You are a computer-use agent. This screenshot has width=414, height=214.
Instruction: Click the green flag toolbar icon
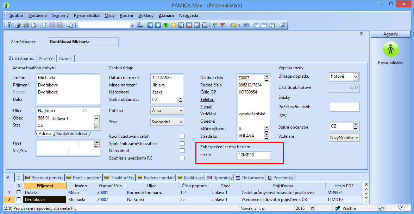[215, 25]
